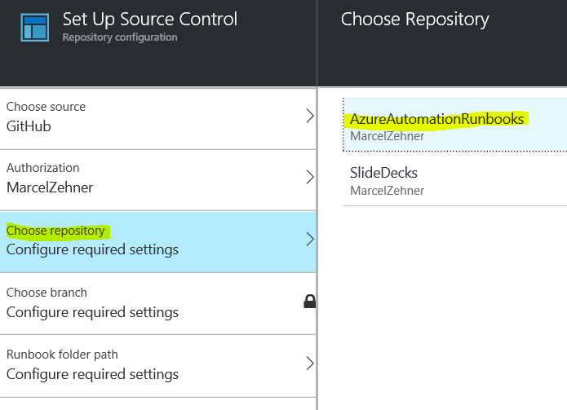Click the lock icon on Choose branch
Screen dimensions: 567x410
309,302
